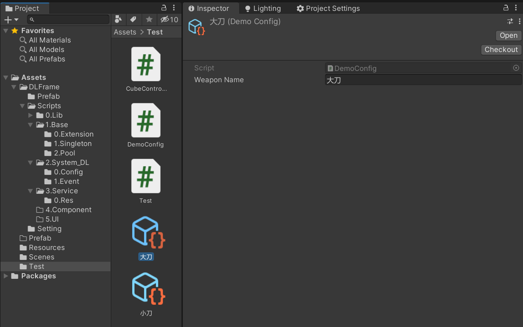This screenshot has width=523, height=327.
Task: Toggle the Inspector panel lock icon
Action: pos(506,8)
